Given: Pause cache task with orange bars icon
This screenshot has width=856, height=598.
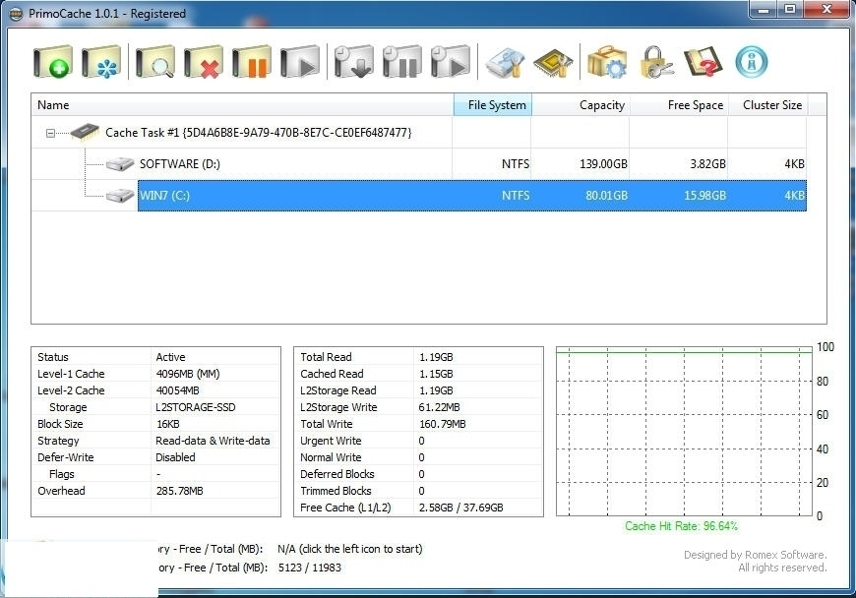Looking at the screenshot, I should coord(251,62).
